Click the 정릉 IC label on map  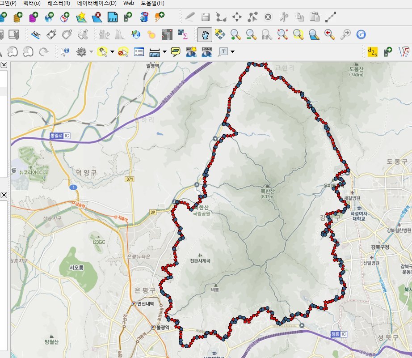click(x=339, y=334)
